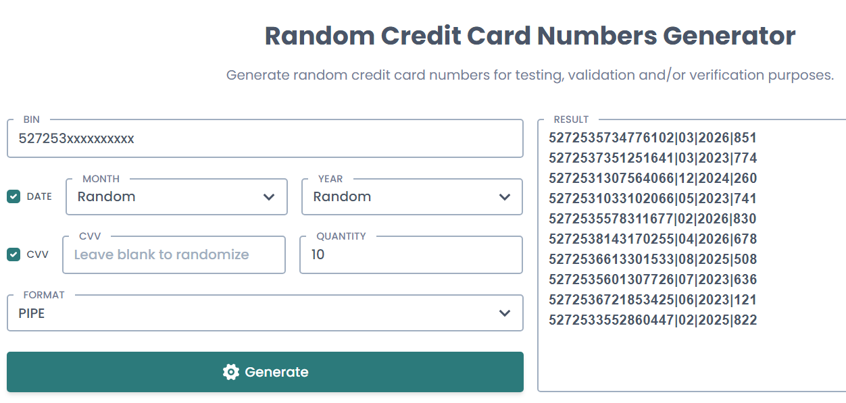Click the Random Credit Card Numbers Generator heading
The width and height of the screenshot is (846, 403).
coord(530,36)
